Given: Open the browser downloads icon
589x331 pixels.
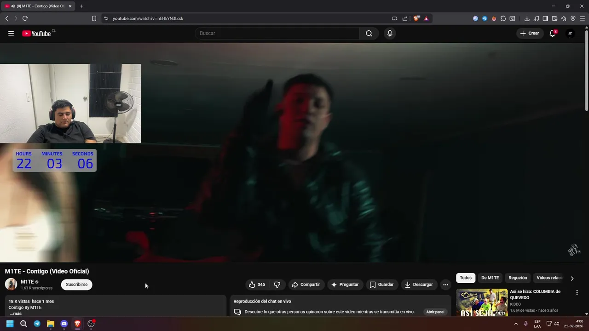Looking at the screenshot, I should 527,18.
